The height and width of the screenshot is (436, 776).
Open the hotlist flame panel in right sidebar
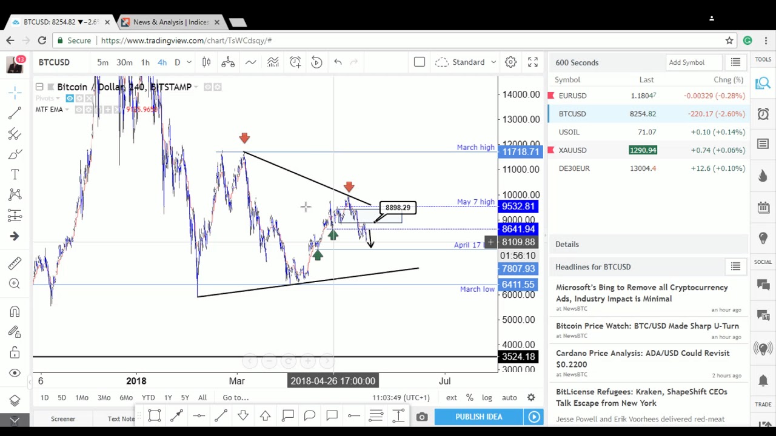(x=763, y=176)
